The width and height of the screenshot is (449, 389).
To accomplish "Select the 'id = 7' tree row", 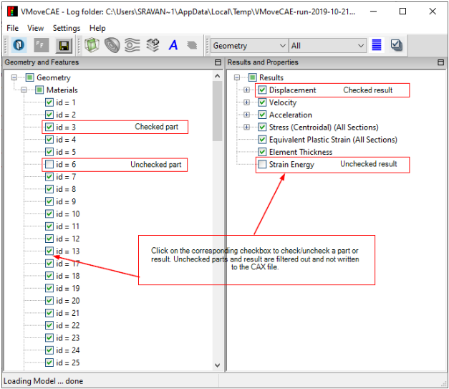I will [66, 177].
